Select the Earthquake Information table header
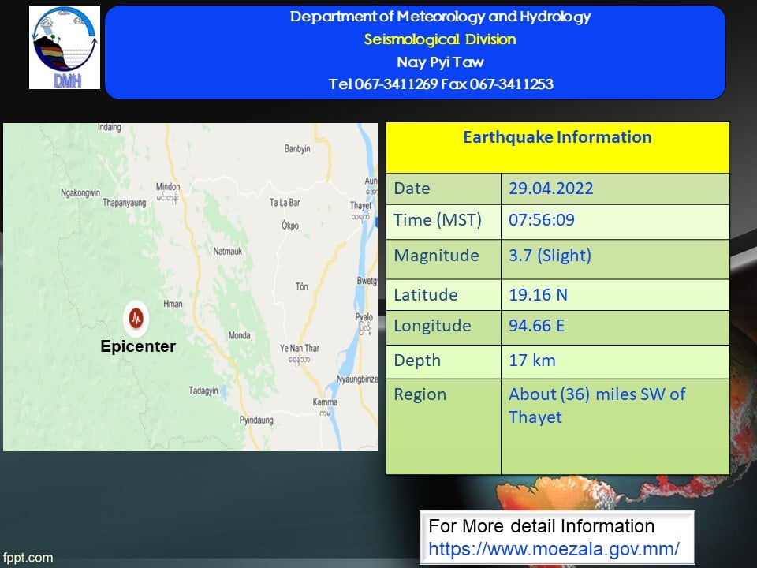 (557, 137)
